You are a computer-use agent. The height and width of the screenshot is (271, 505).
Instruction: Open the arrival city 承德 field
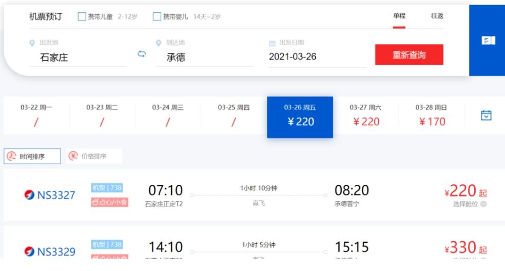coord(204,57)
